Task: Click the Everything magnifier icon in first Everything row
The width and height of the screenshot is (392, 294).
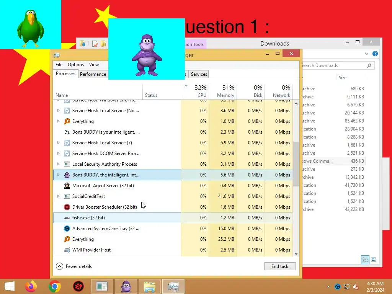Action: 67,121
